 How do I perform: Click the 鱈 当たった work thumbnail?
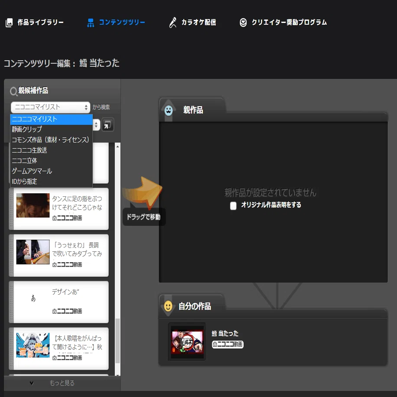coord(187,341)
